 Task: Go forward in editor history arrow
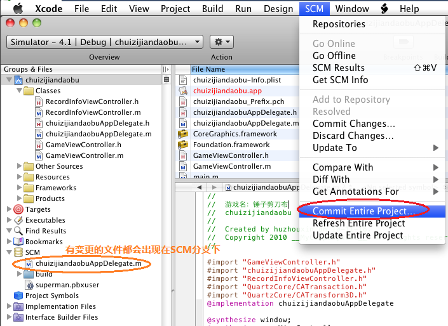click(x=214, y=187)
